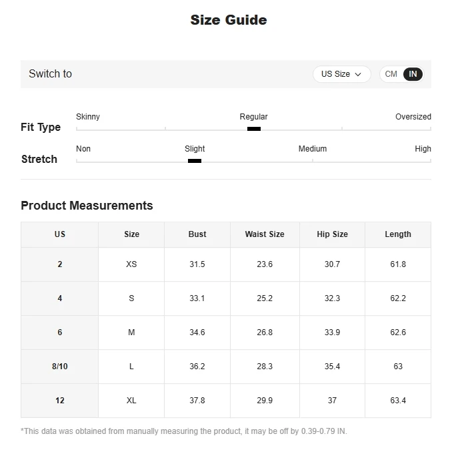Select the US size 2 row header
The image size is (452, 454).
[60, 264]
